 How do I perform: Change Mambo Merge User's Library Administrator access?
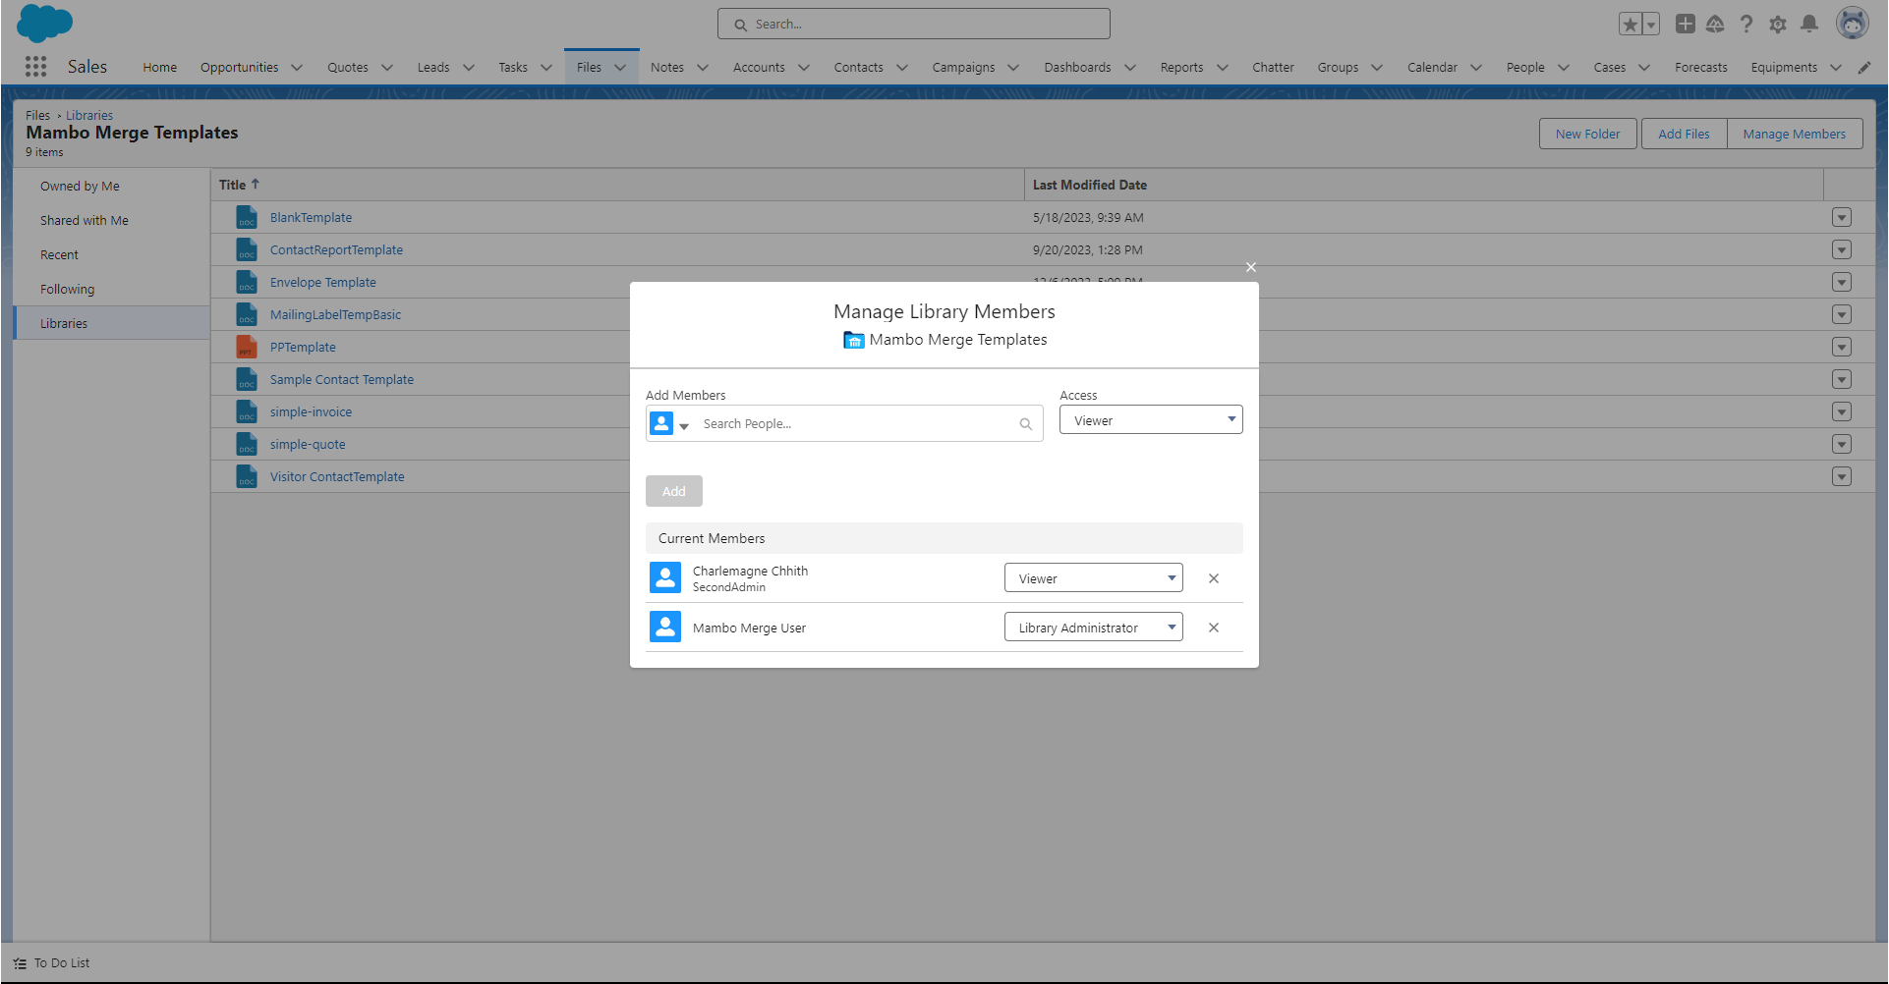1093,628
